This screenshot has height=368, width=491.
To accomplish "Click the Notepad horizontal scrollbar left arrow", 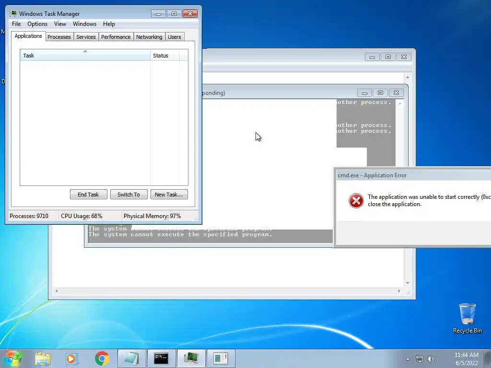I will pyautogui.click(x=57, y=291).
